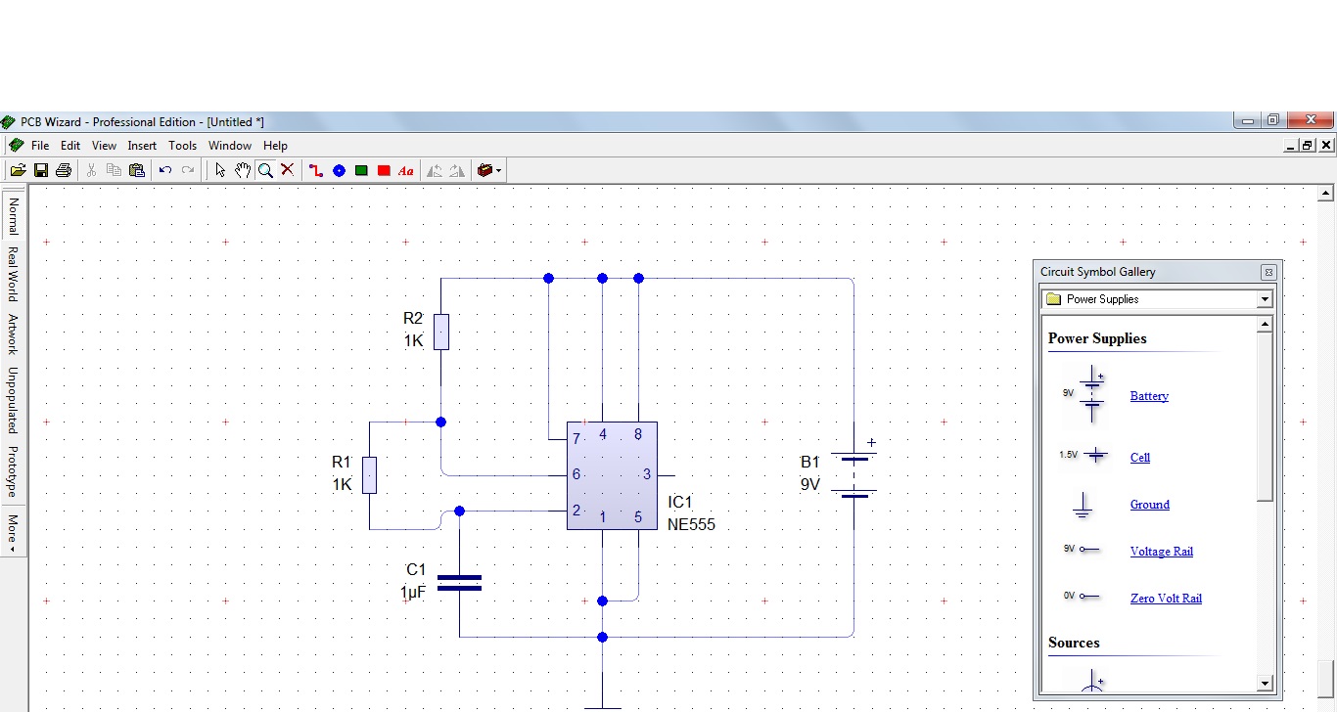This screenshot has height=712, width=1337.
Task: Open the Insert menu
Action: [142, 146]
